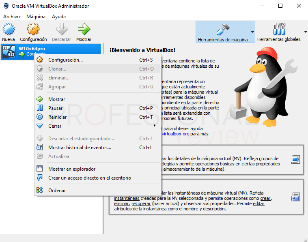
Task: Select Herramientas de máquina hammer button
Action: point(223,32)
